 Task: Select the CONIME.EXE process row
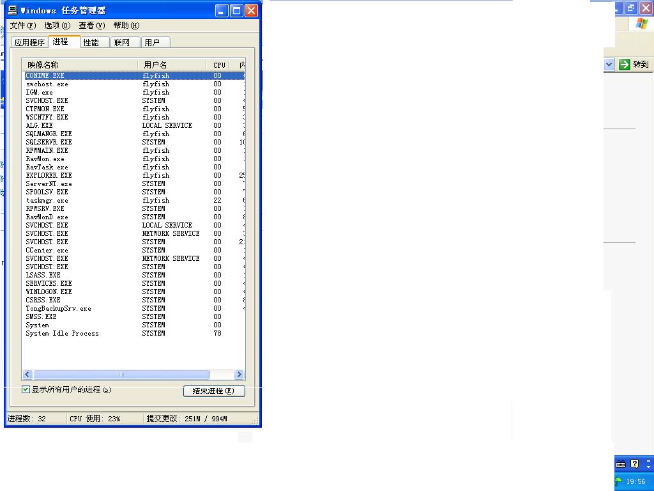[134, 75]
